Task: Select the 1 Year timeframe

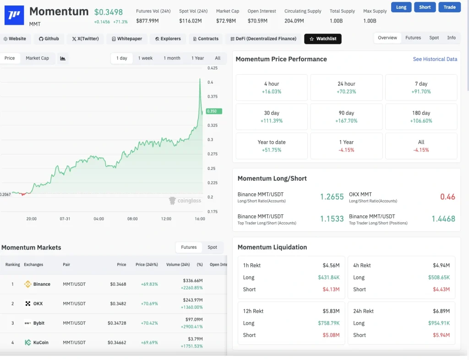Action: 198,58
